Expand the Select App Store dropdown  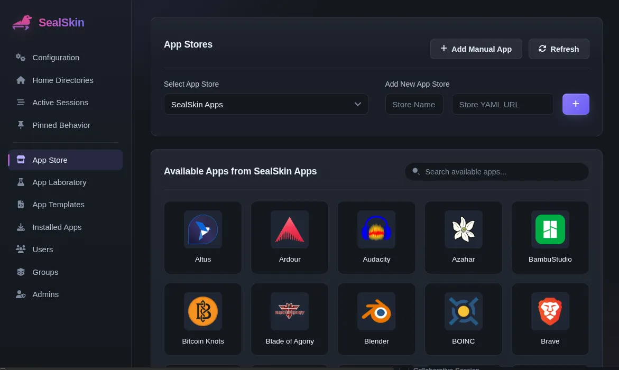tap(266, 104)
